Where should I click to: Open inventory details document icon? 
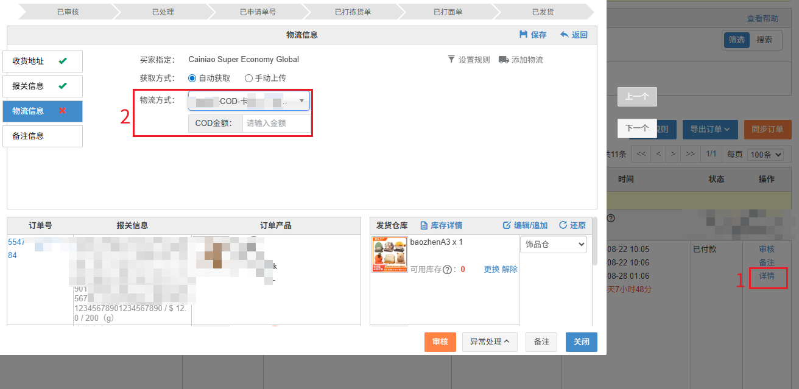(x=424, y=225)
